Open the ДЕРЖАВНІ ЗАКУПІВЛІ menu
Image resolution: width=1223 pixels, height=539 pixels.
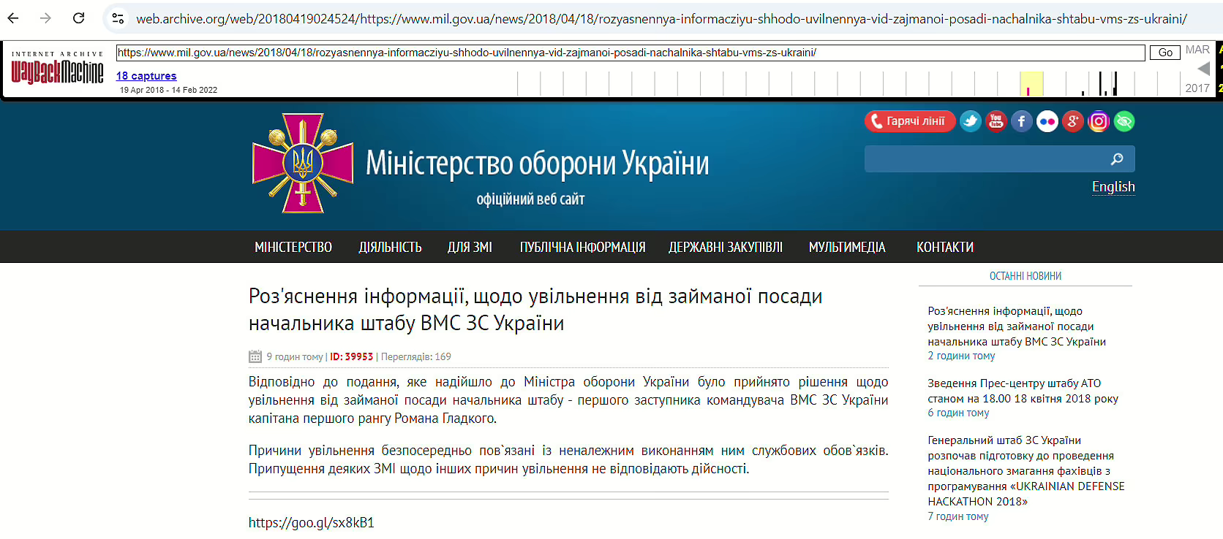[726, 248]
